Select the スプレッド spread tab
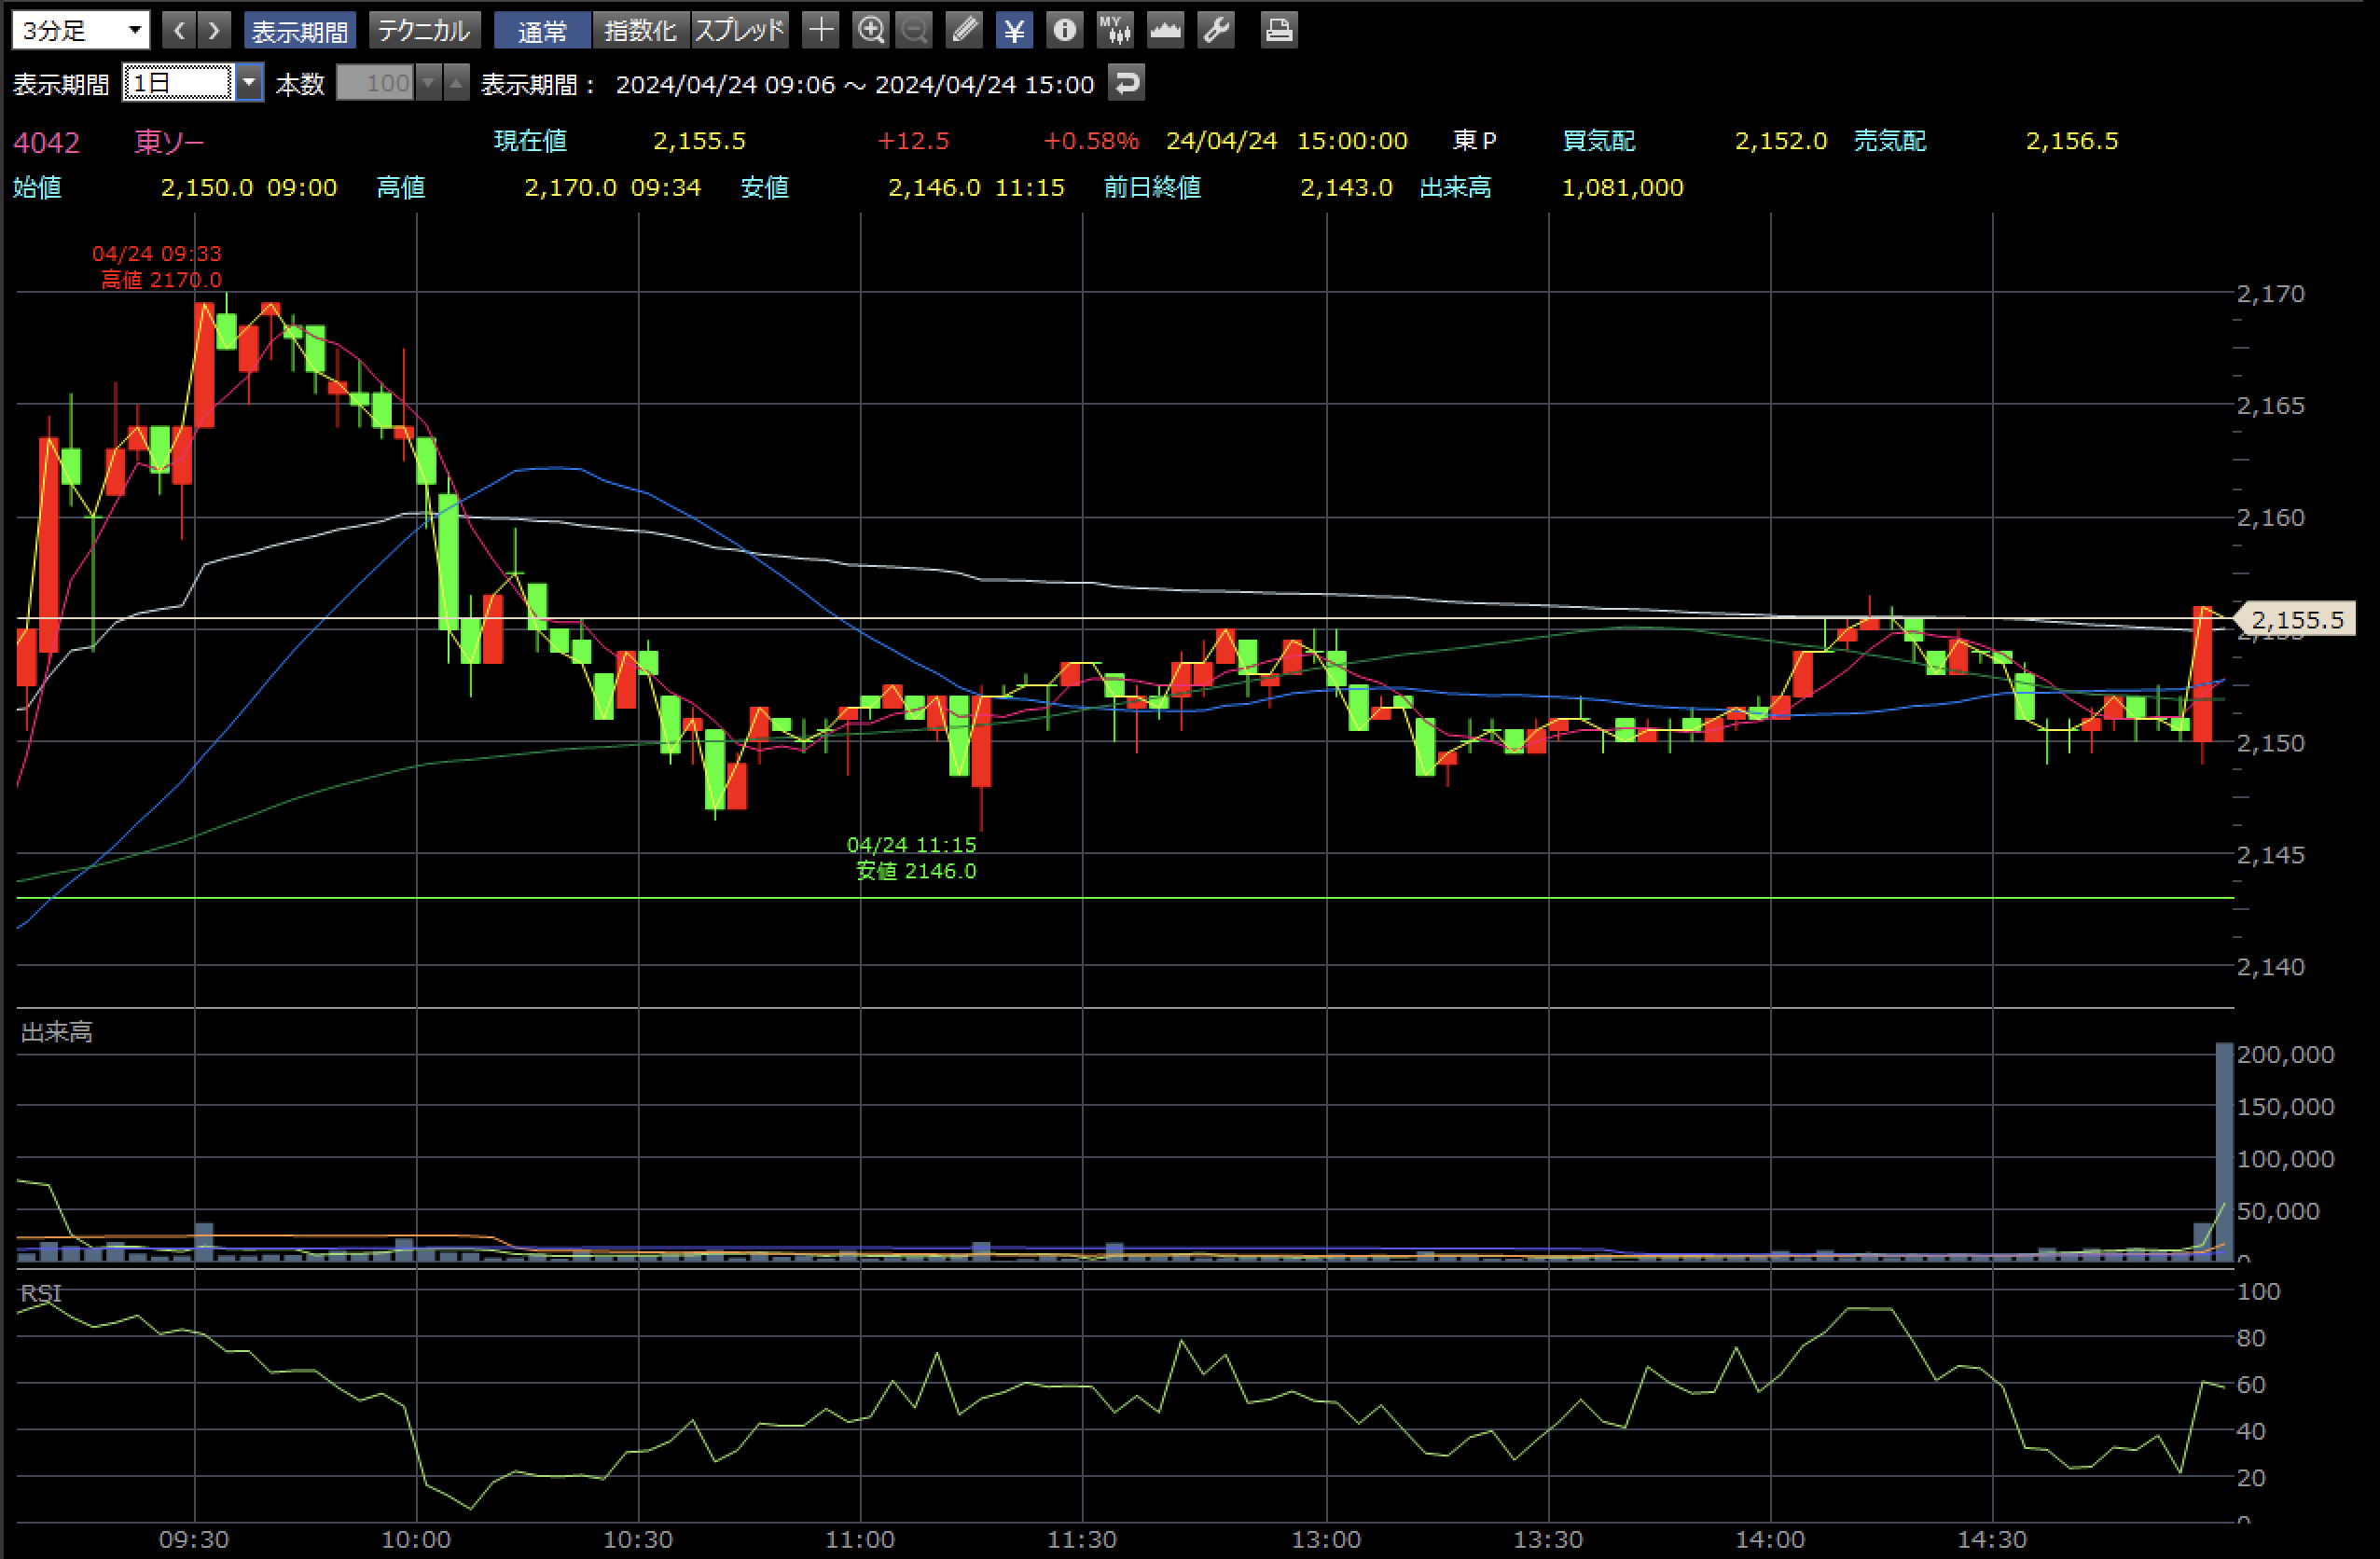 (740, 31)
